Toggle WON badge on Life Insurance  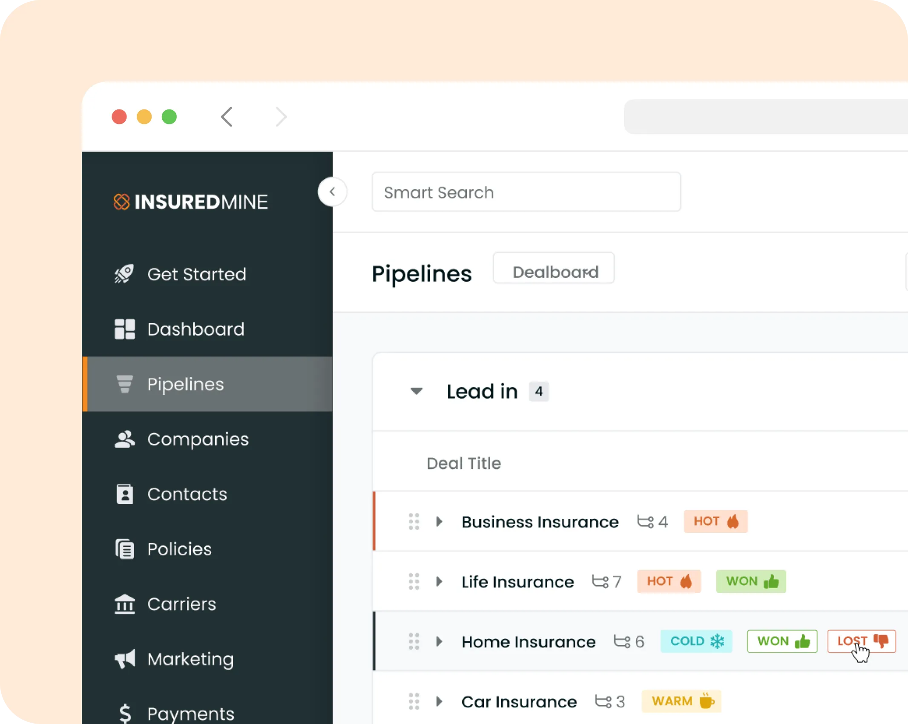click(x=750, y=581)
